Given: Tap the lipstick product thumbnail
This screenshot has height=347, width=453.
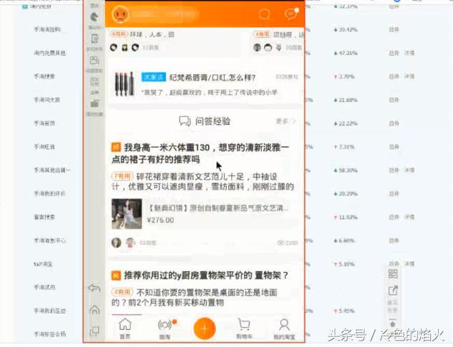Looking at the screenshot, I should click(x=125, y=84).
